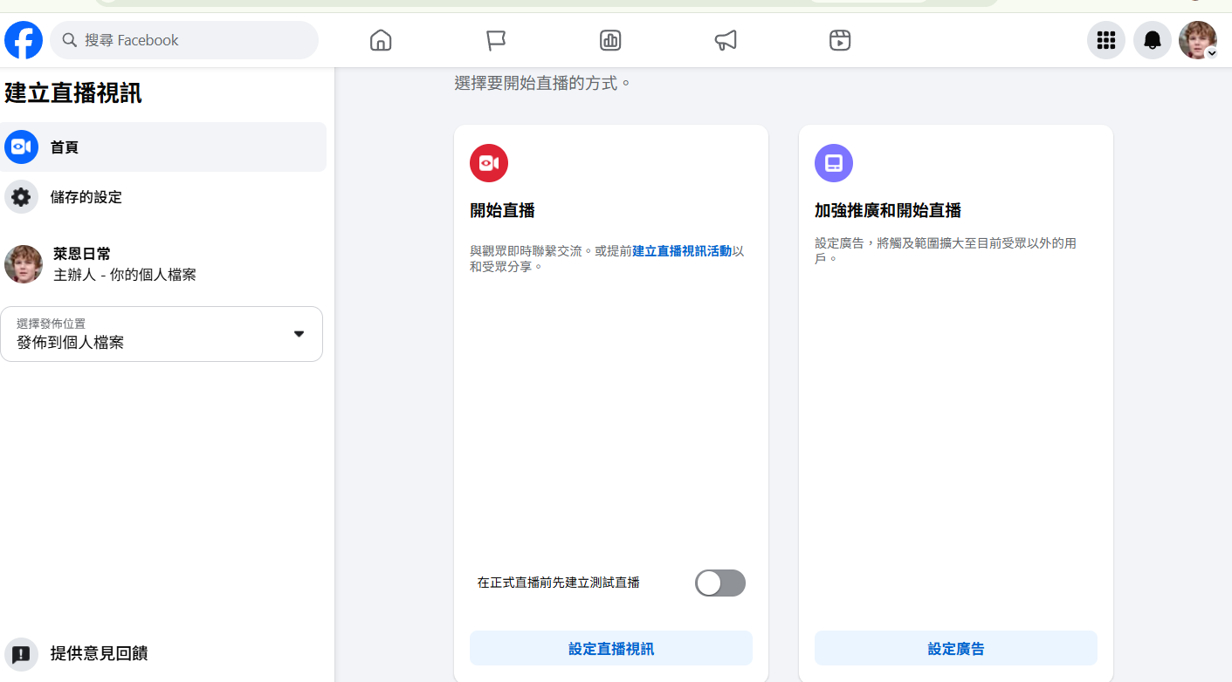Click the 搜尋 Facebook search field
The width and height of the screenshot is (1232, 682).
pos(184,40)
